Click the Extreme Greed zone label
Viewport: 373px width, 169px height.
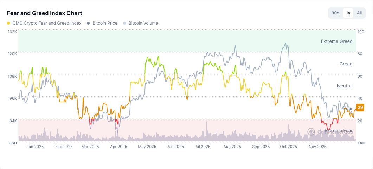click(x=336, y=41)
